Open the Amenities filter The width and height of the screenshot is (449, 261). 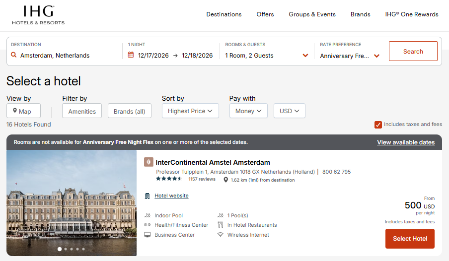pos(82,111)
